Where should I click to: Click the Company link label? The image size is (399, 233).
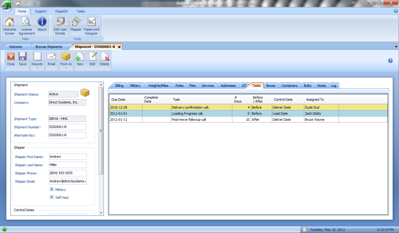pos(21,103)
